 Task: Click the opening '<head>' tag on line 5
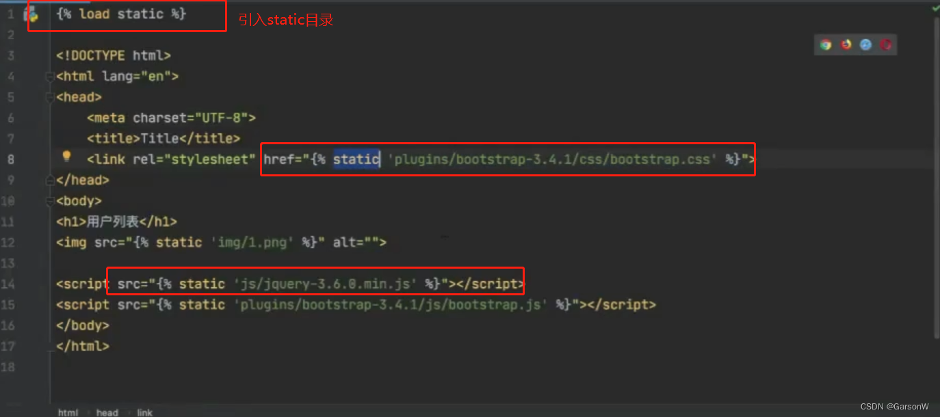[79, 97]
